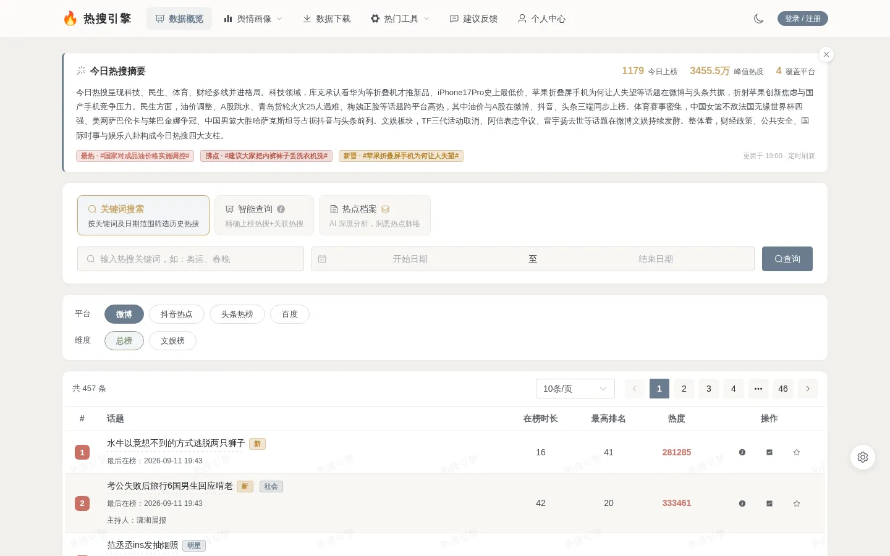Expand the 热门工具 dropdown menu
Screen dimensions: 890x556
click(x=400, y=19)
